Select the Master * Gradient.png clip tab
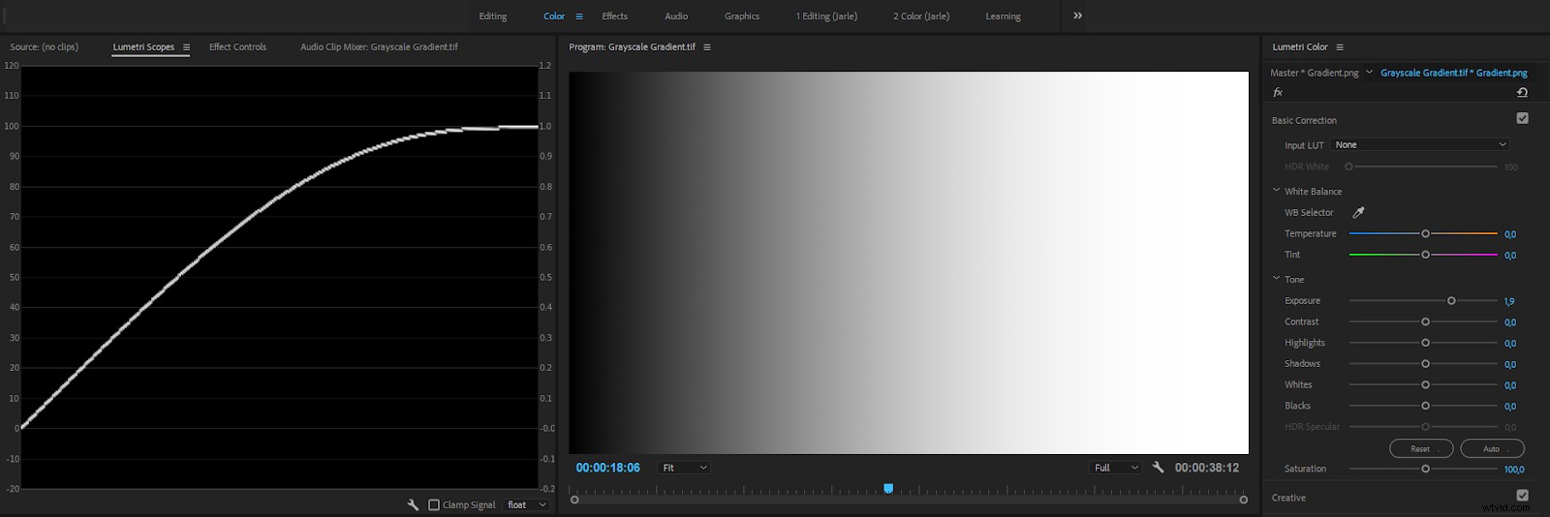This screenshot has height=517, width=1550. click(1315, 74)
